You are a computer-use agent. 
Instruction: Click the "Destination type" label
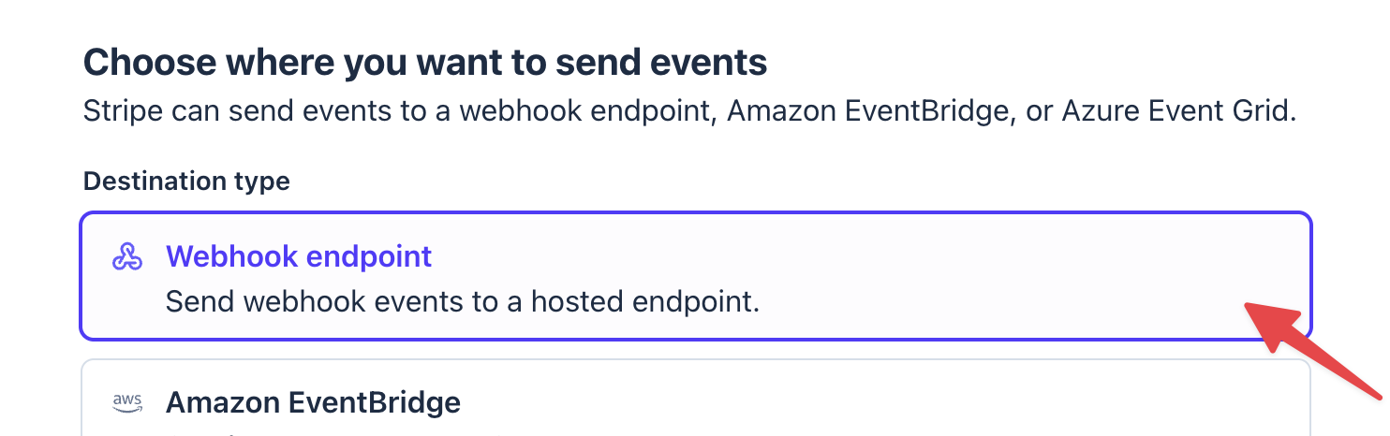186,181
